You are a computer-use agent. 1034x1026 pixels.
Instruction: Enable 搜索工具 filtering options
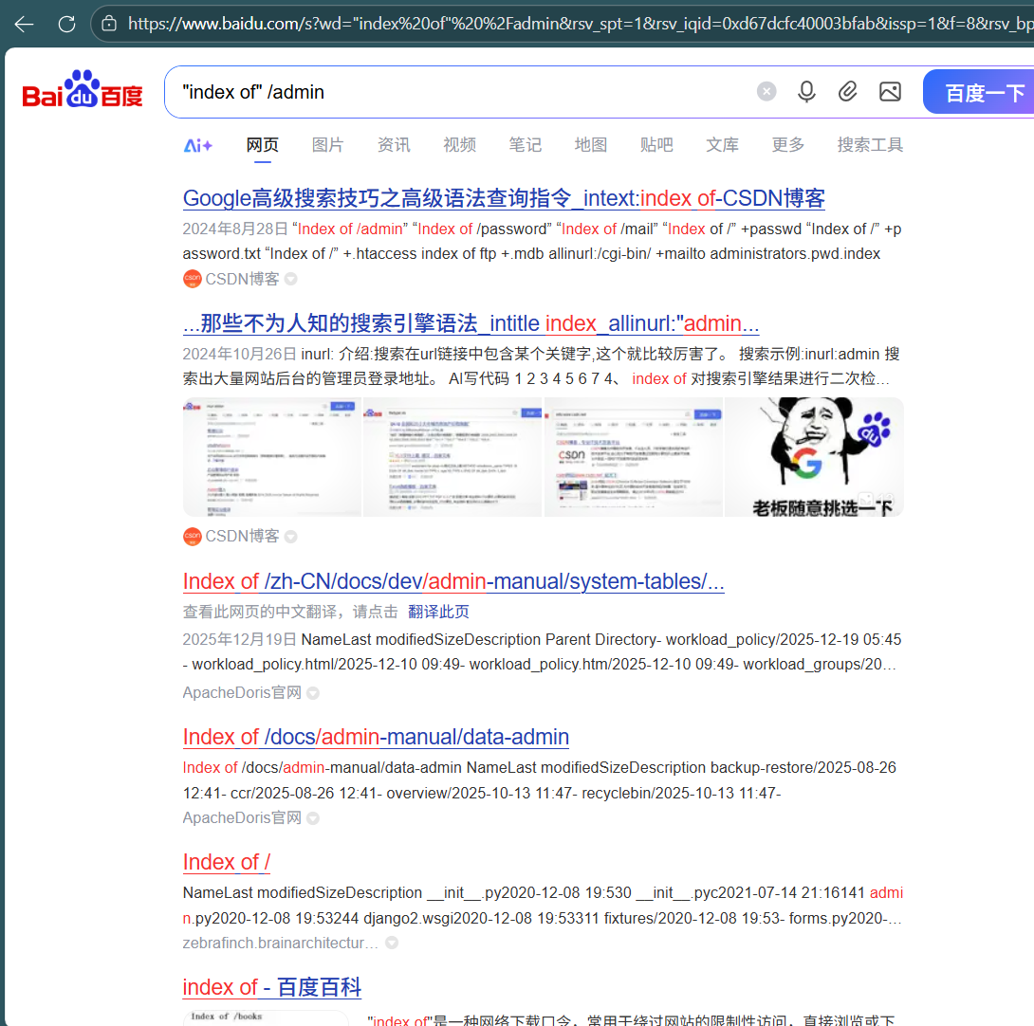point(869,144)
